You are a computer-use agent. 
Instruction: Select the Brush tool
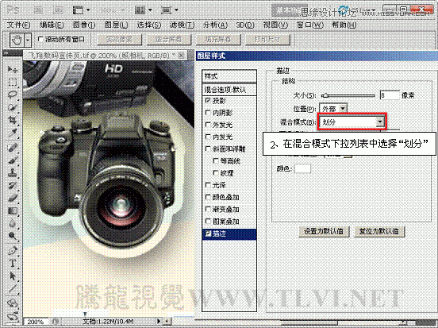tap(12, 160)
